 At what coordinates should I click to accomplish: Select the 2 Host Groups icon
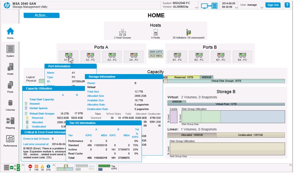point(122,33)
